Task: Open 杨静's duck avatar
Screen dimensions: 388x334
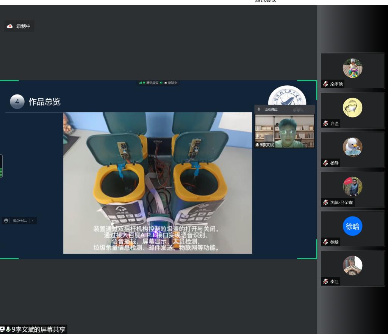Action: click(x=352, y=147)
